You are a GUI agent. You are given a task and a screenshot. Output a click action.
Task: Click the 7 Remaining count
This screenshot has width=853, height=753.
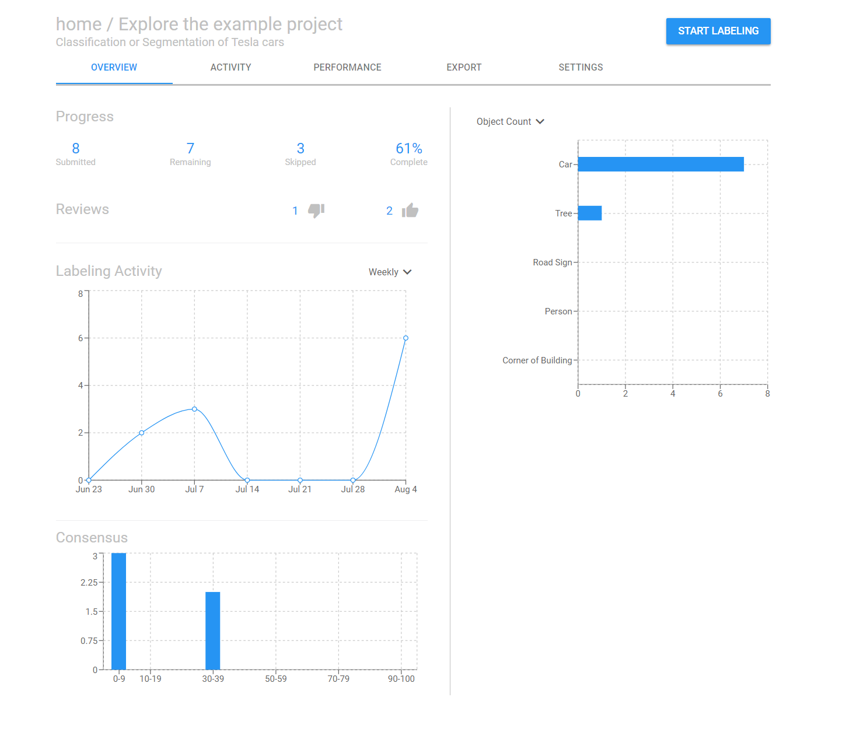[x=190, y=154]
